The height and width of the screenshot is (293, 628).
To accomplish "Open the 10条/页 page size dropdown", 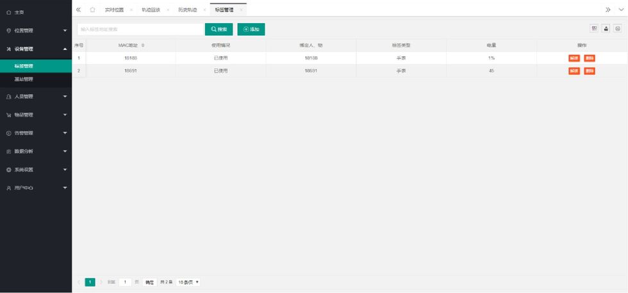I will pyautogui.click(x=188, y=282).
